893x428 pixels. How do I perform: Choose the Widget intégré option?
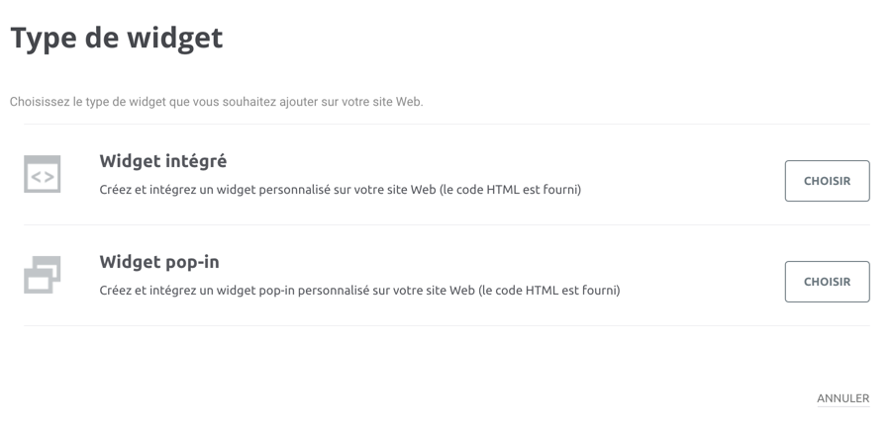[827, 181]
